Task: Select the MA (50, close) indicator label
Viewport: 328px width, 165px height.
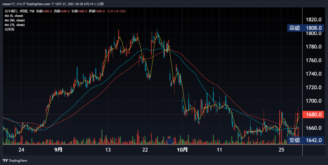Action: coord(15,20)
